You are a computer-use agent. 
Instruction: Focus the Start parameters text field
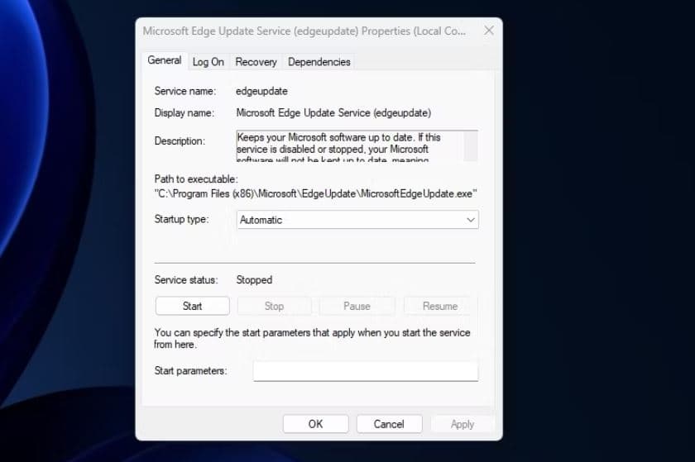[365, 371]
